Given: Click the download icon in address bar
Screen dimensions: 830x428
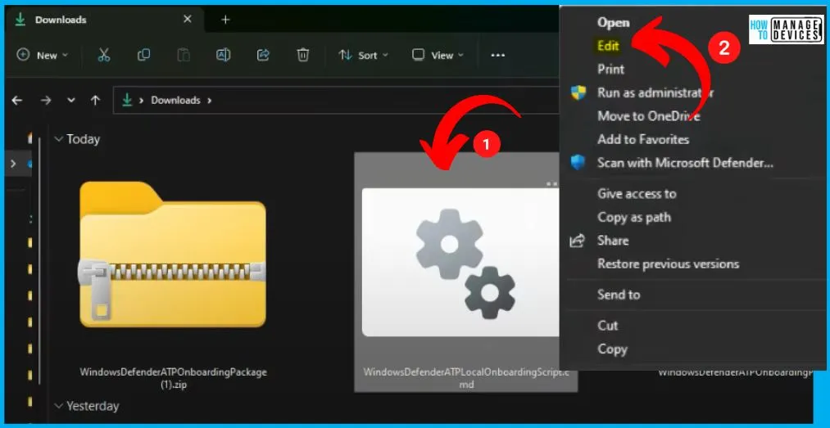Looking at the screenshot, I should coord(126,100).
